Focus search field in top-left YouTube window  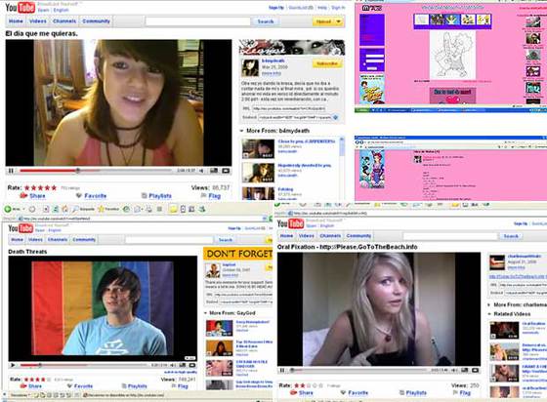point(197,21)
